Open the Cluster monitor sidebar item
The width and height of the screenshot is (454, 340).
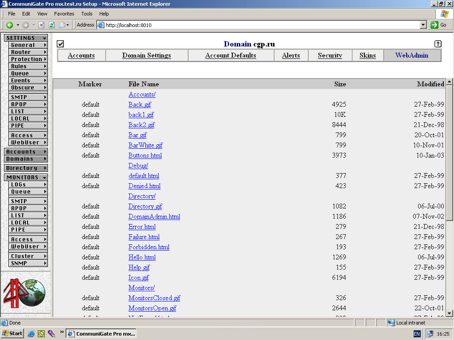[x=28, y=256]
